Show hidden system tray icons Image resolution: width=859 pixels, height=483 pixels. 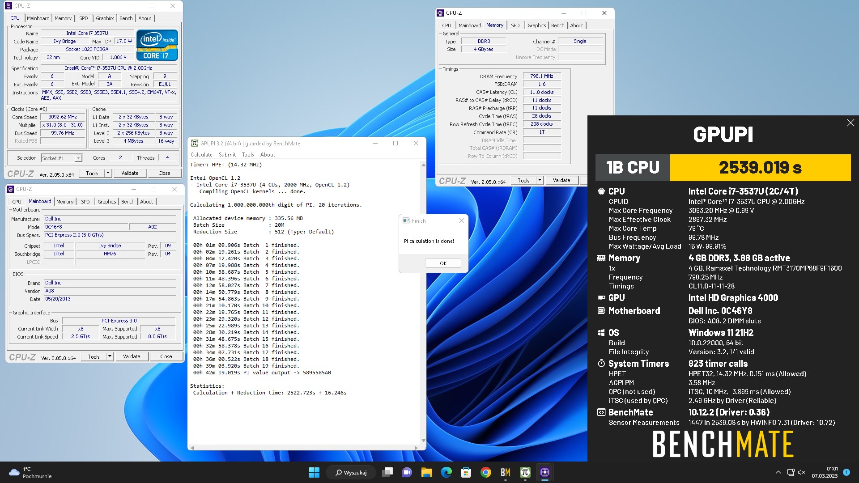[x=778, y=472]
